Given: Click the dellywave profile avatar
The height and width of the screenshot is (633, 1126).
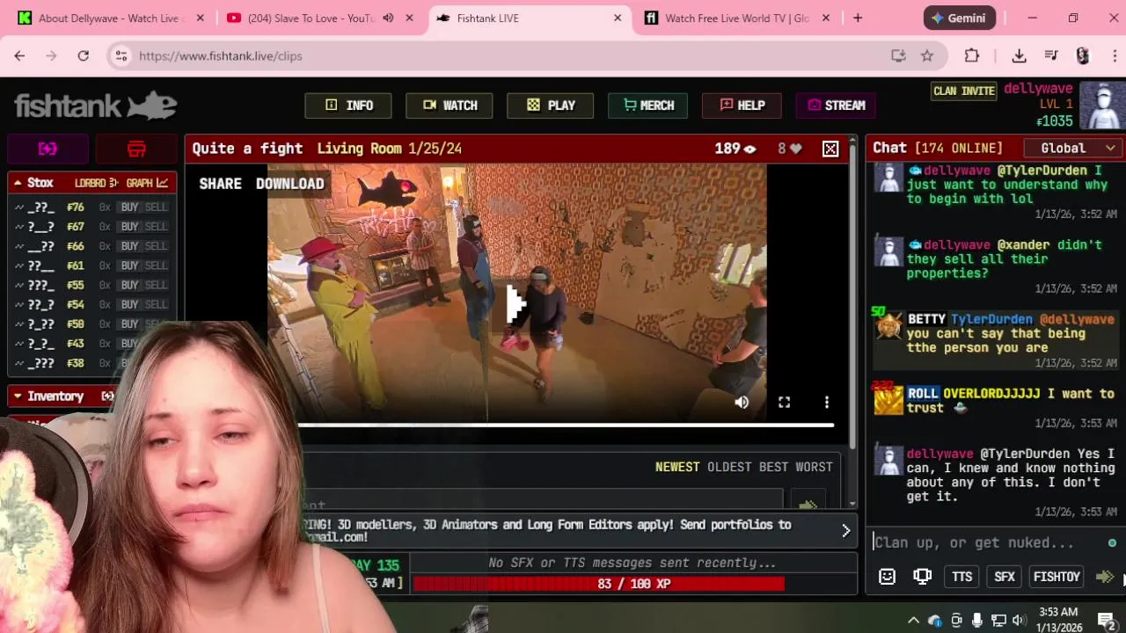Looking at the screenshot, I should (x=1101, y=106).
